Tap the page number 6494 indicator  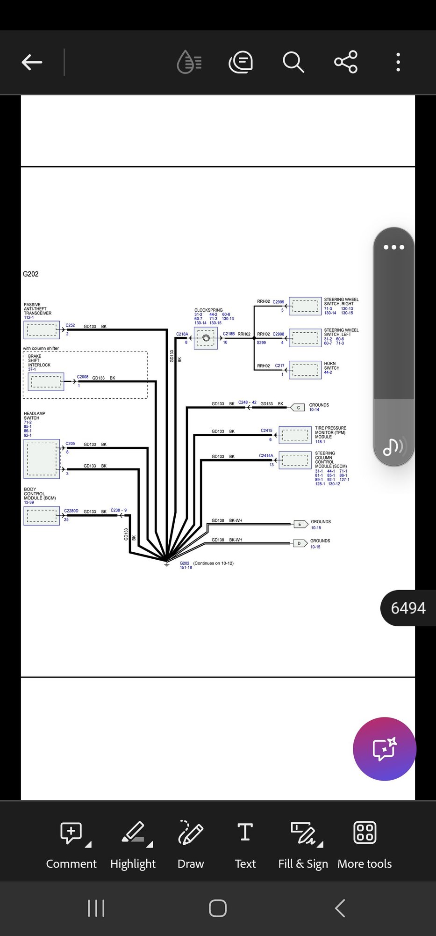point(408,608)
